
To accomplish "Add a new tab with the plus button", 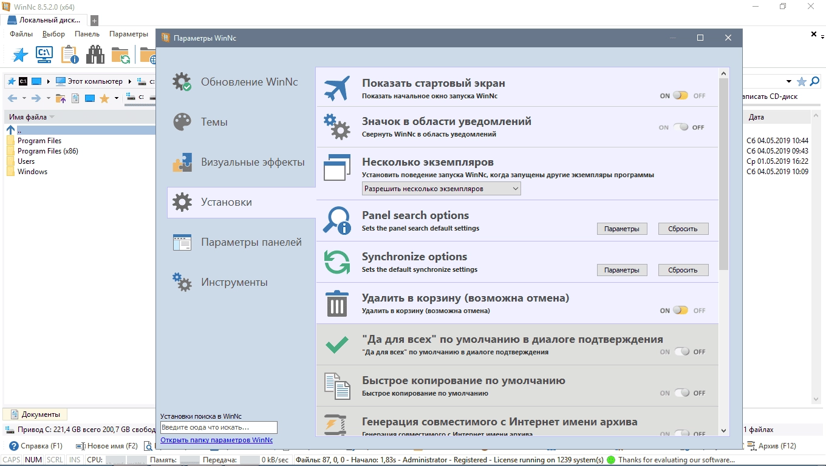I will tap(94, 20).
